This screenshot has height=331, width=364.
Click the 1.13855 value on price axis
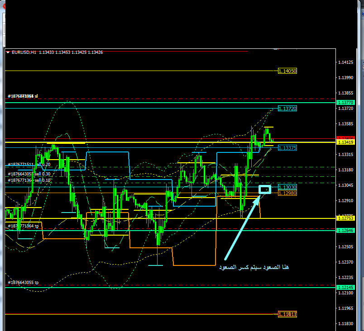point(345,93)
